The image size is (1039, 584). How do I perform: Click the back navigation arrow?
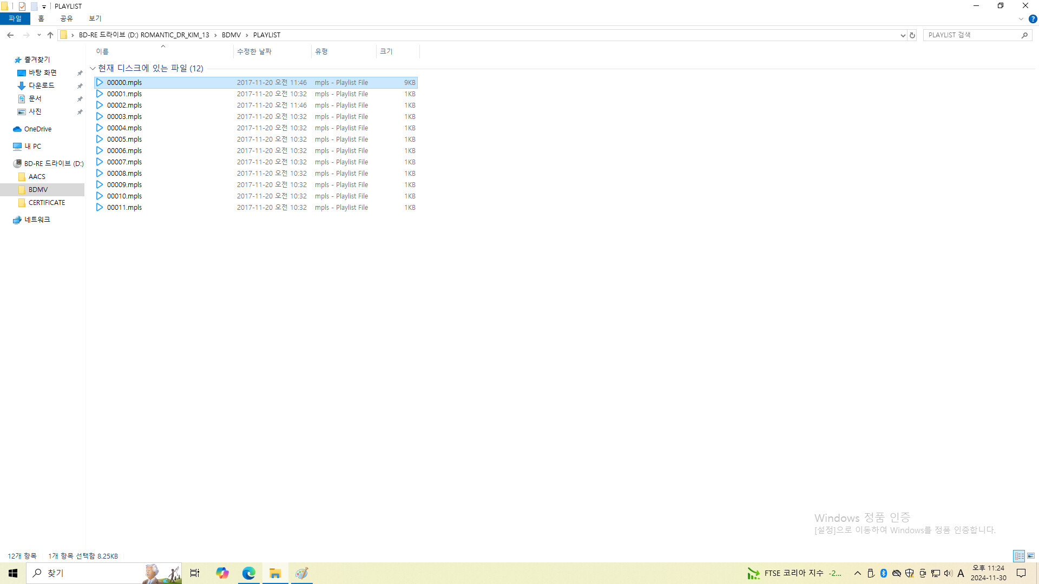(10, 35)
